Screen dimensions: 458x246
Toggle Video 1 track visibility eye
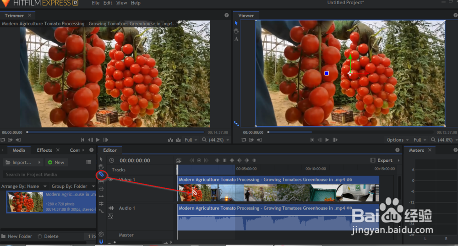point(111,180)
